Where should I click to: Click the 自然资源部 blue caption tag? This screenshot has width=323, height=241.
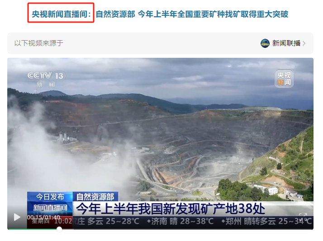coord(95,197)
